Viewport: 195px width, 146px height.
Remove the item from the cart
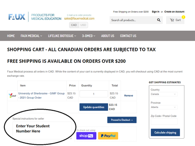tap(128, 95)
